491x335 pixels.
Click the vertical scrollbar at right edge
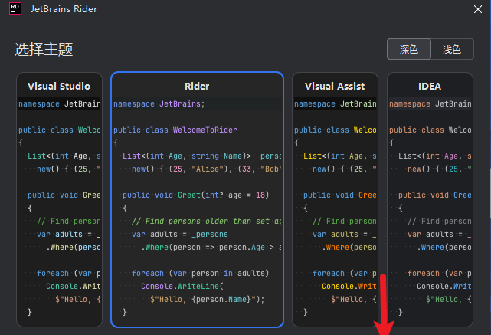click(489, 192)
